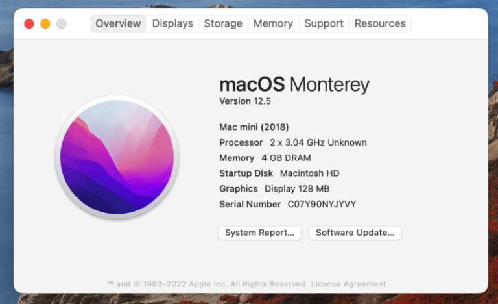498x304 pixels.
Task: Click the macOS Monterey logo image
Action: tap(117, 157)
